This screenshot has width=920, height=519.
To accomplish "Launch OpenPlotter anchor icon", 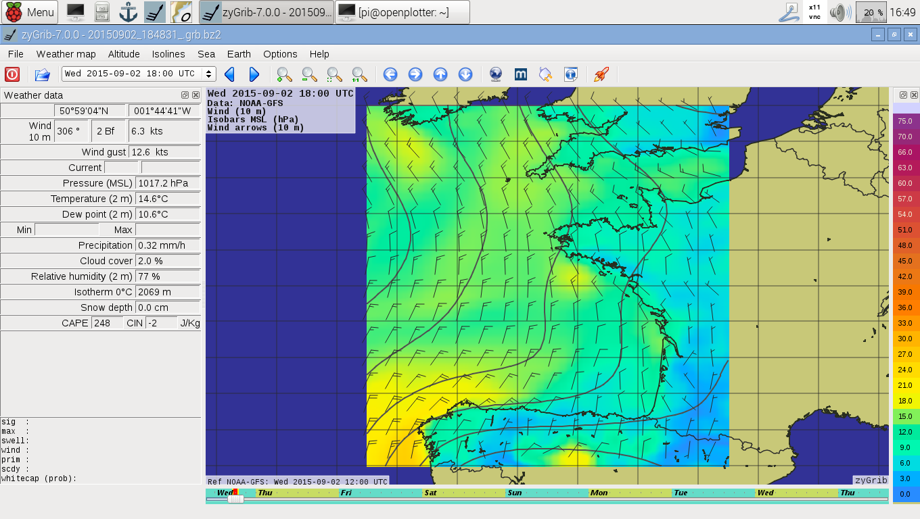I will pyautogui.click(x=128, y=12).
